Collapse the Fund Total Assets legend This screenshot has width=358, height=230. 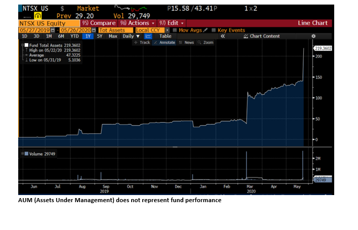click(x=22, y=45)
